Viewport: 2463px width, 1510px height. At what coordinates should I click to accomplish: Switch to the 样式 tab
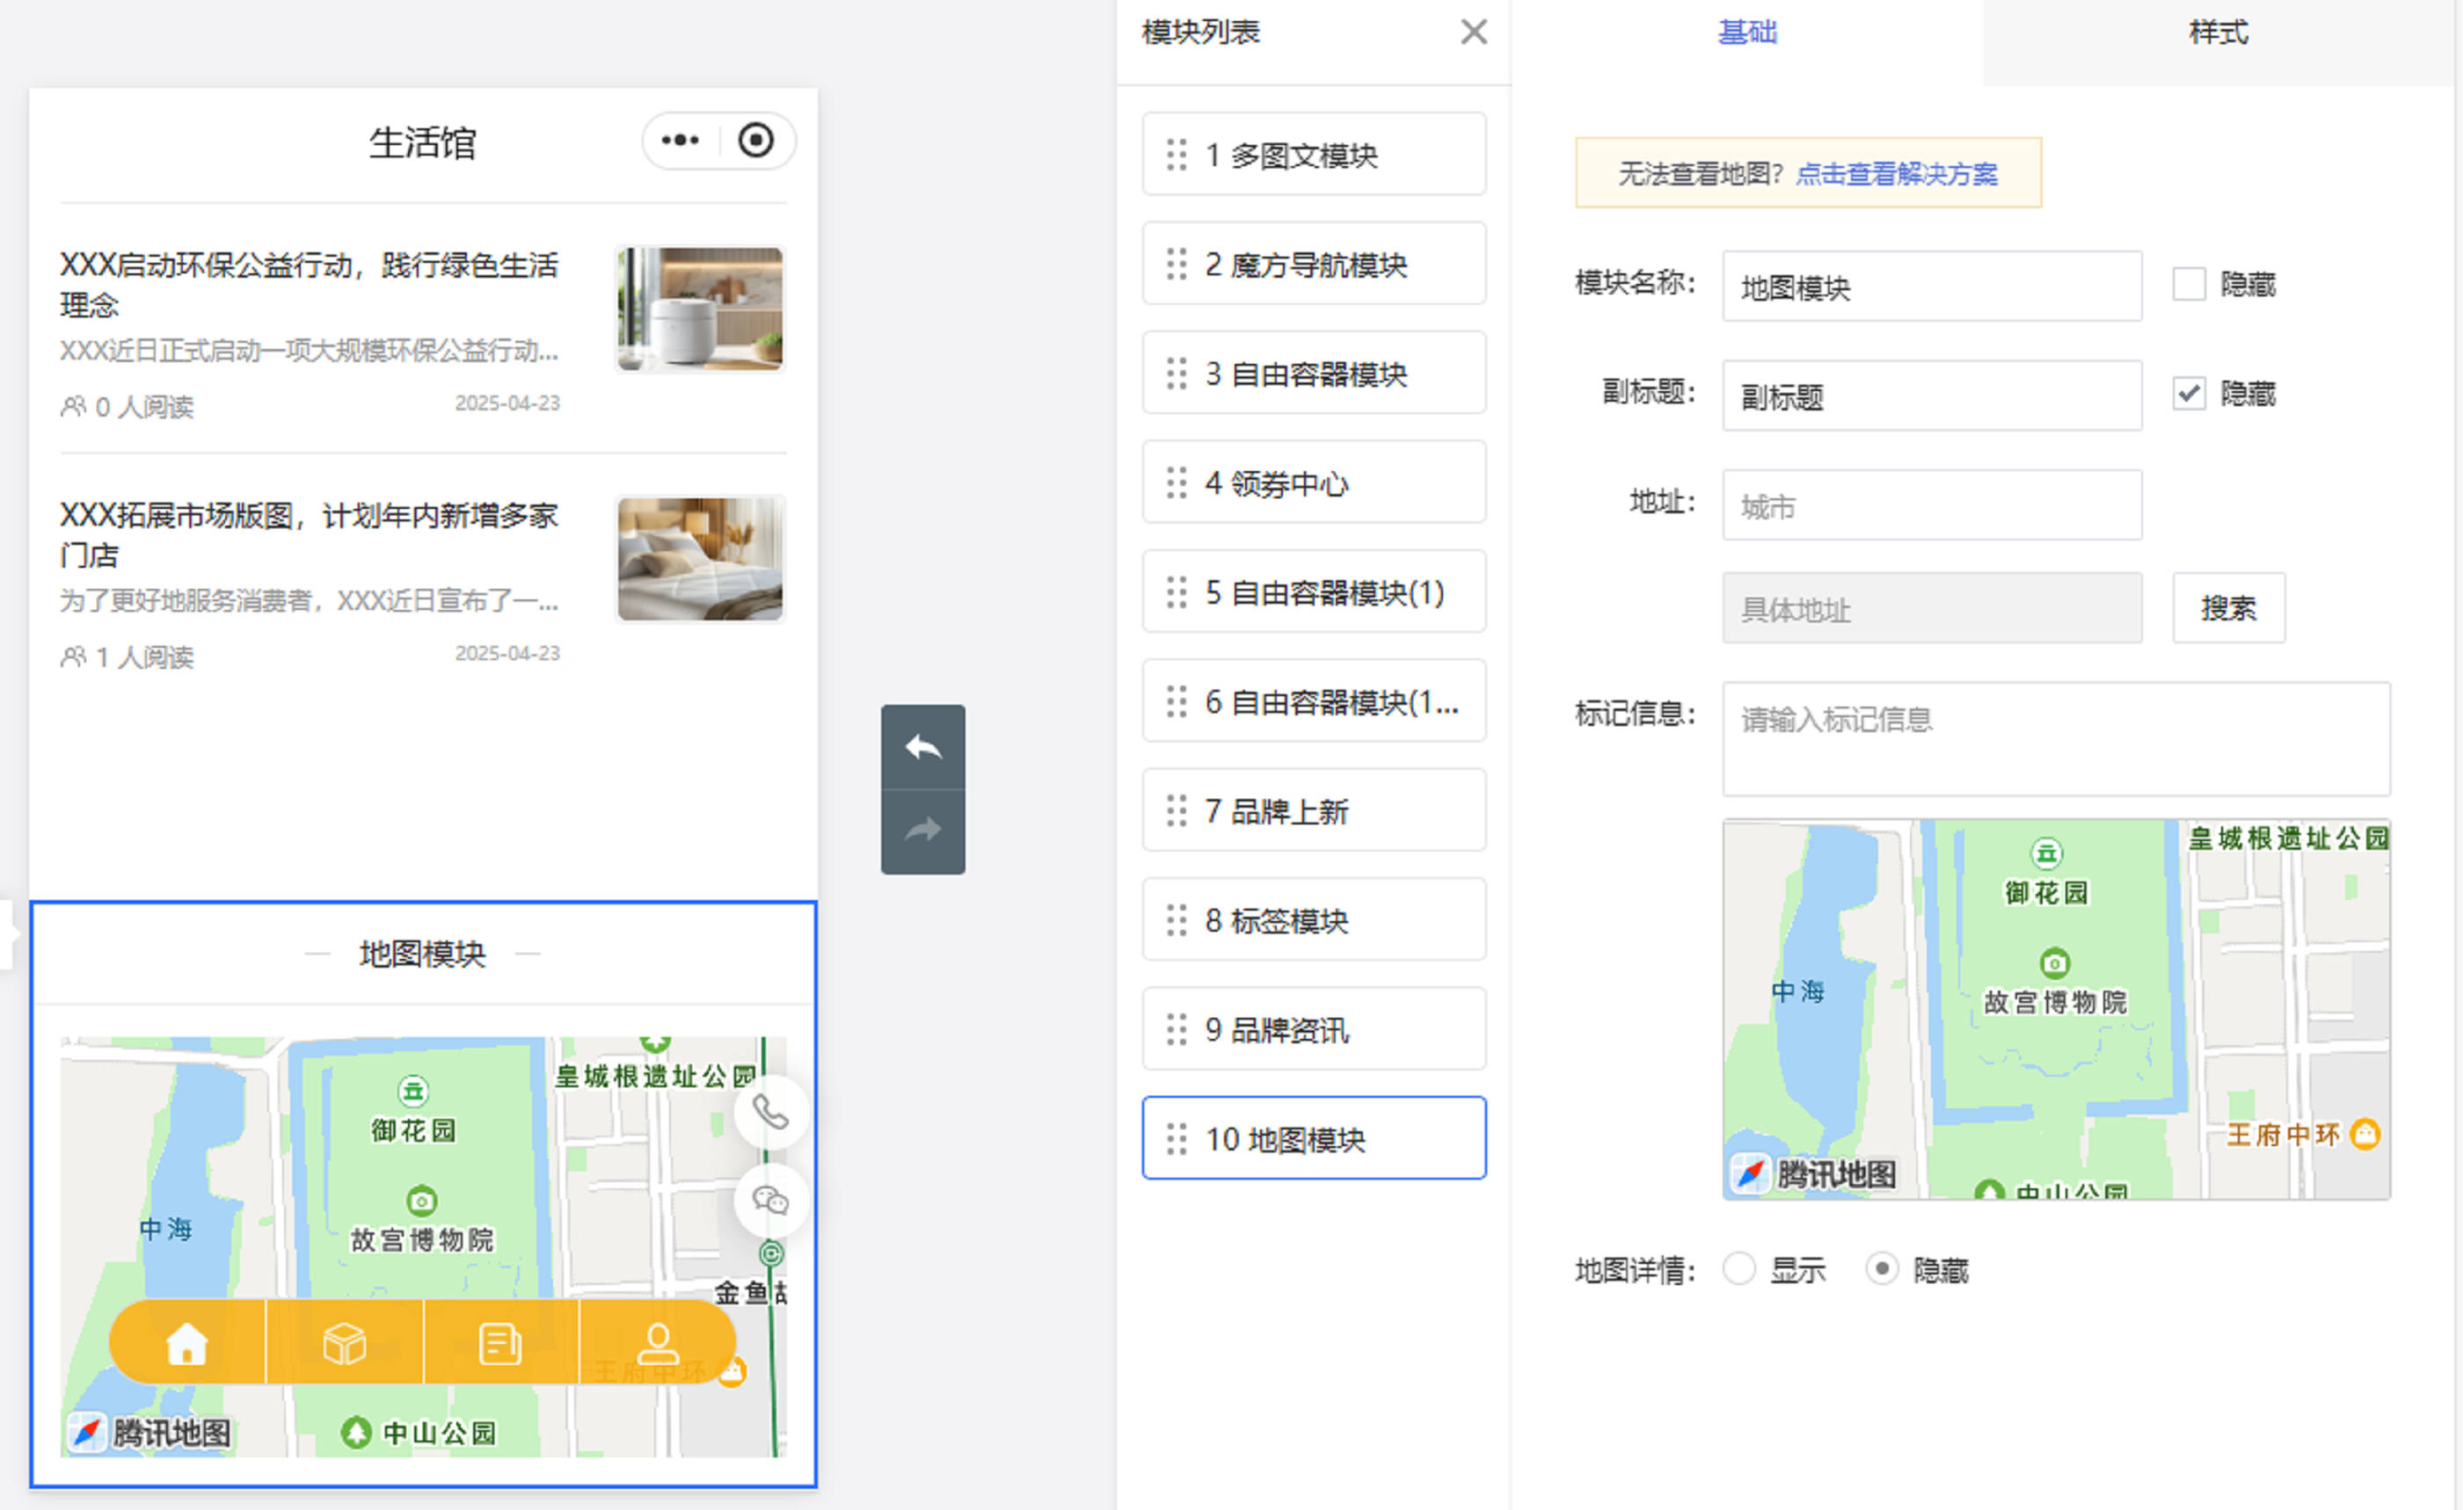(2217, 33)
